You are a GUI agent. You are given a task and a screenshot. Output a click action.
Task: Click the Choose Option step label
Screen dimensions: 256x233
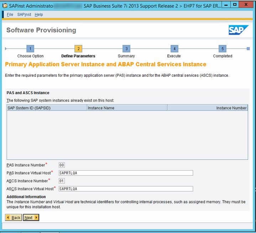click(31, 56)
